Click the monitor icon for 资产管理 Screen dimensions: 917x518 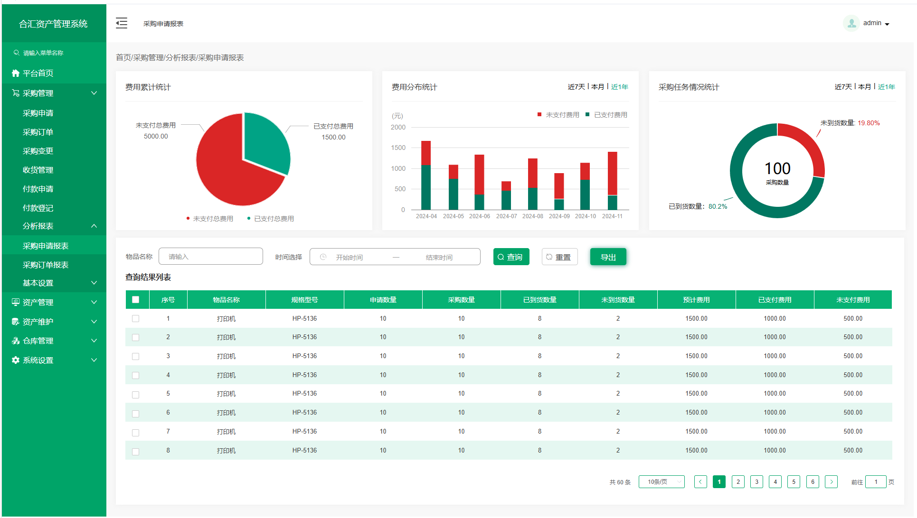click(x=16, y=302)
